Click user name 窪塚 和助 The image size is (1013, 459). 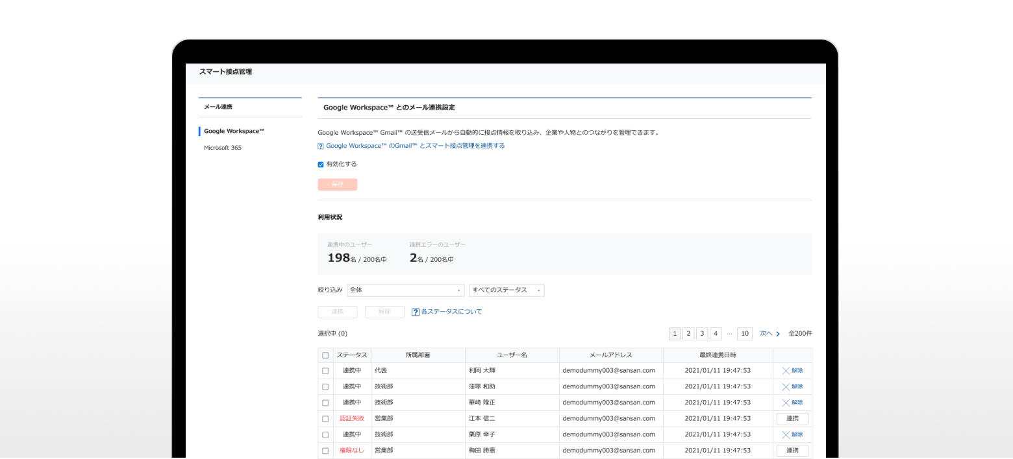(x=481, y=386)
